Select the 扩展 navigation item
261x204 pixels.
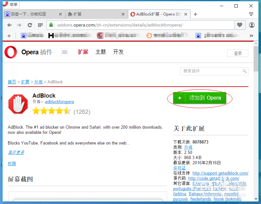[83, 52]
